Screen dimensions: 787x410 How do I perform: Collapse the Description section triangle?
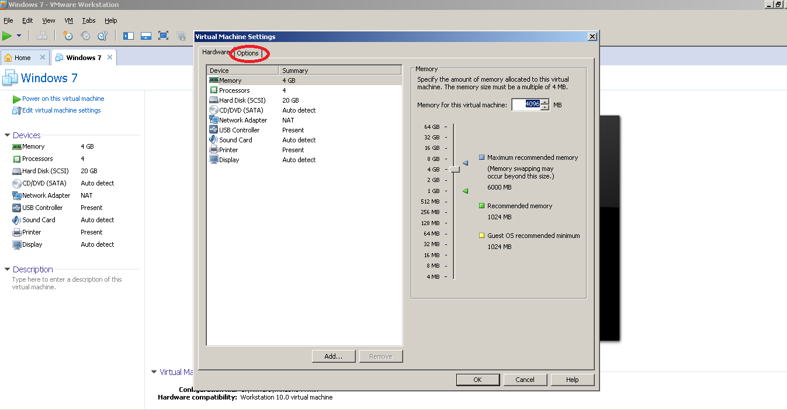point(7,269)
